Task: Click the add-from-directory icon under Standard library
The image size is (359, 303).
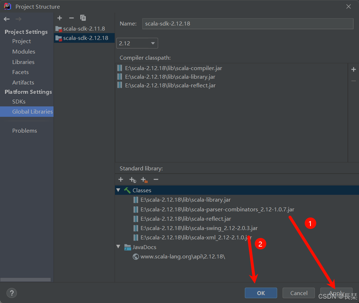Action: coord(144,179)
